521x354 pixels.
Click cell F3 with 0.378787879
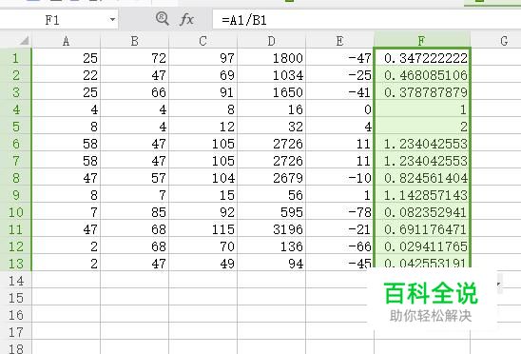[x=422, y=92]
